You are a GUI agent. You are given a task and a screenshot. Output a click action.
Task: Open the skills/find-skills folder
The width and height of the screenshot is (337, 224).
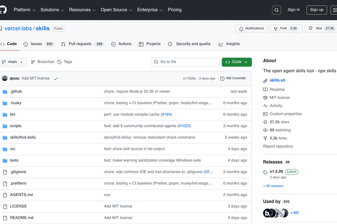(23, 137)
